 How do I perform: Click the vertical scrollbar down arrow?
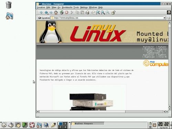[170, 109]
